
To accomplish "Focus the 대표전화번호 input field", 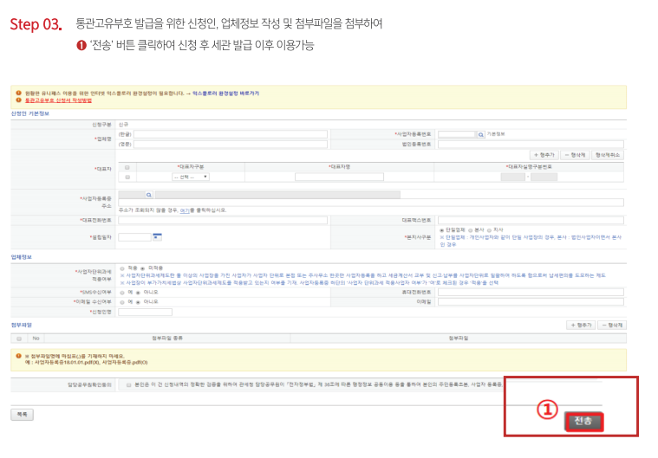I will pos(230,220).
